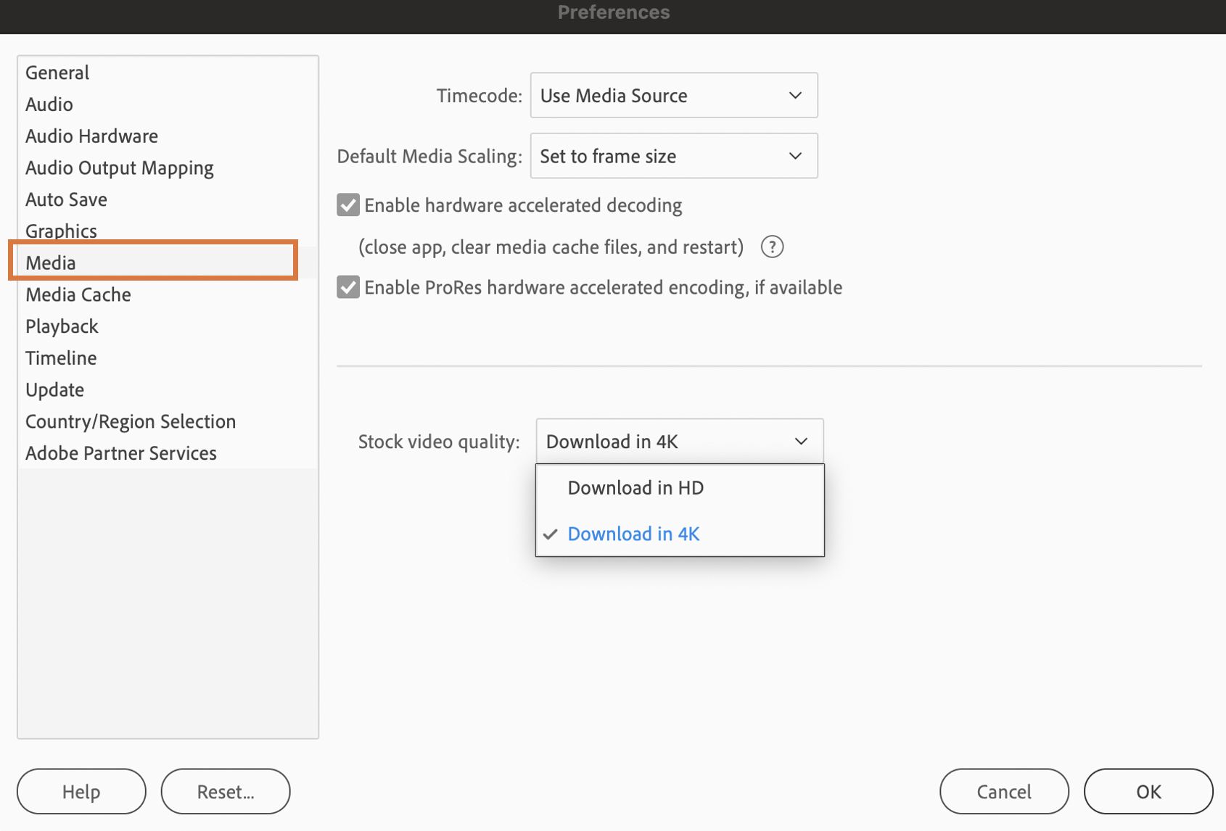Viewport: 1226px width, 831px height.
Task: Open General preferences category
Action: [57, 73]
